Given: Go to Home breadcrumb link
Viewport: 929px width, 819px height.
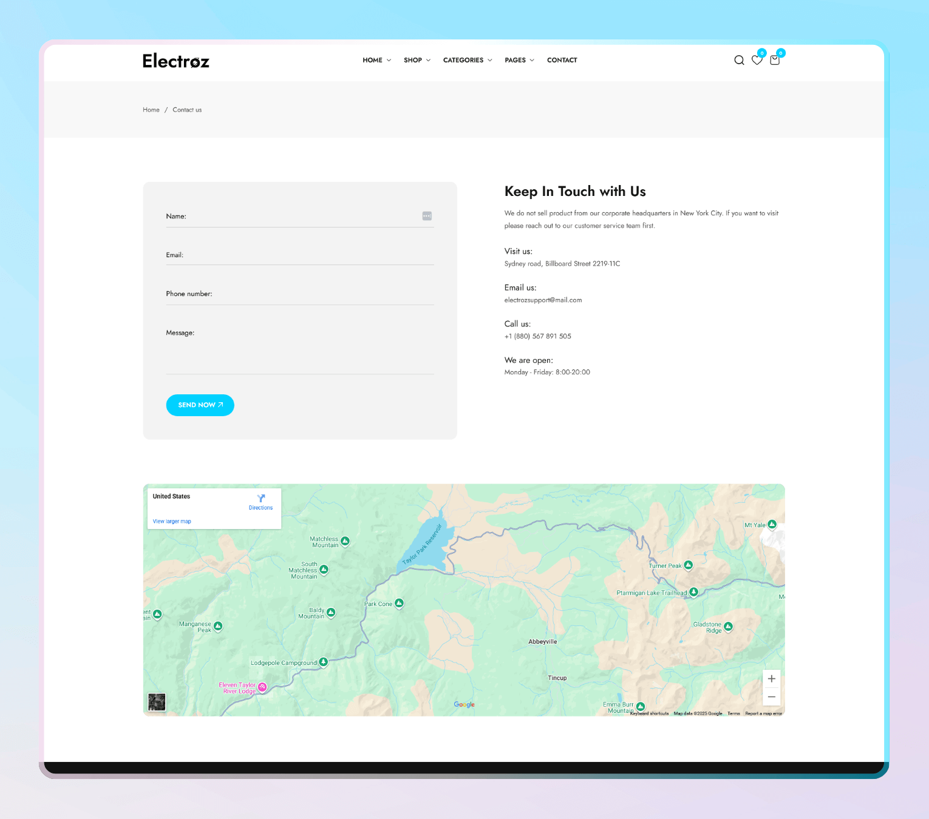Looking at the screenshot, I should point(151,110).
